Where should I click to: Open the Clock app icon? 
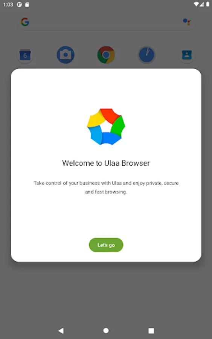tap(146, 55)
